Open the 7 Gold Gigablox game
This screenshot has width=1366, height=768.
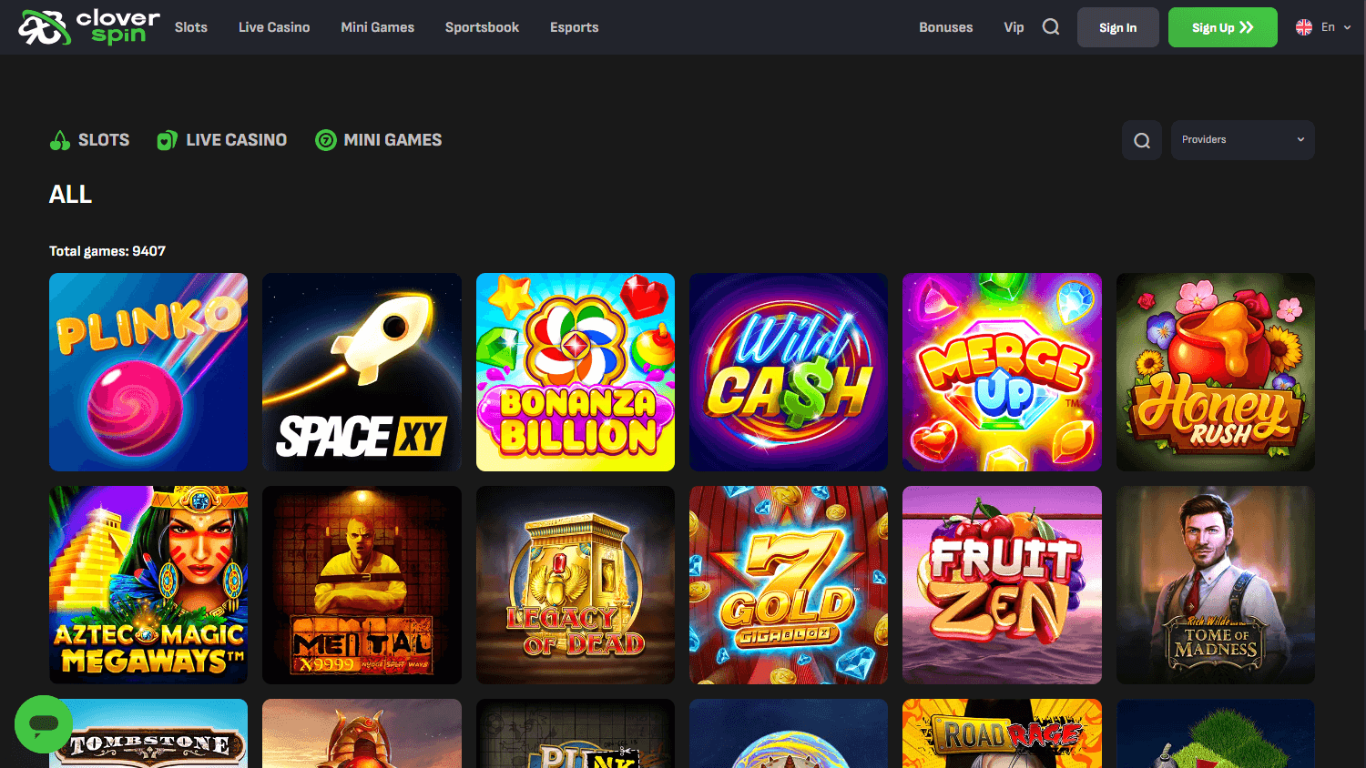(789, 585)
